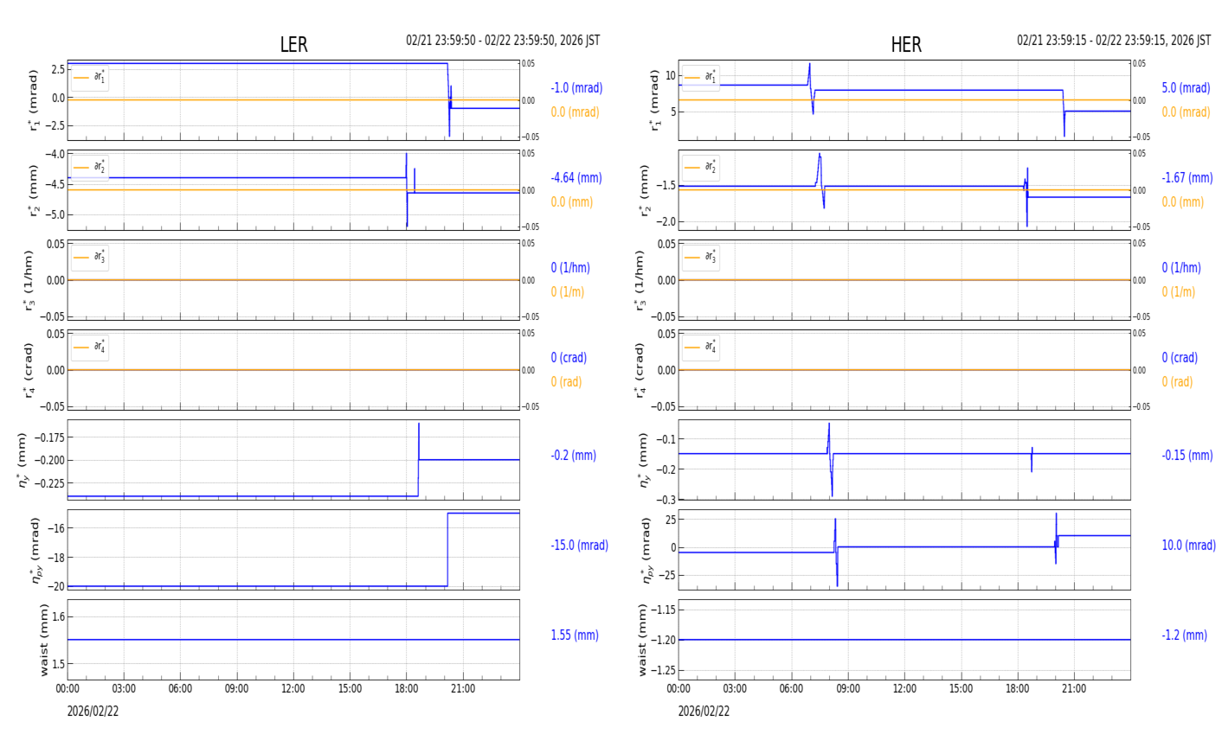Screen dimensions: 1222x747
Task: Click the LER ηpy* (mrad) axis label
Action: click(x=35, y=550)
